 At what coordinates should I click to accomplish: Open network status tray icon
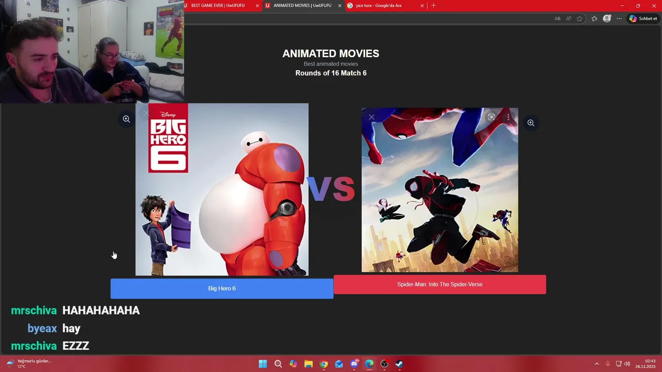(619, 364)
